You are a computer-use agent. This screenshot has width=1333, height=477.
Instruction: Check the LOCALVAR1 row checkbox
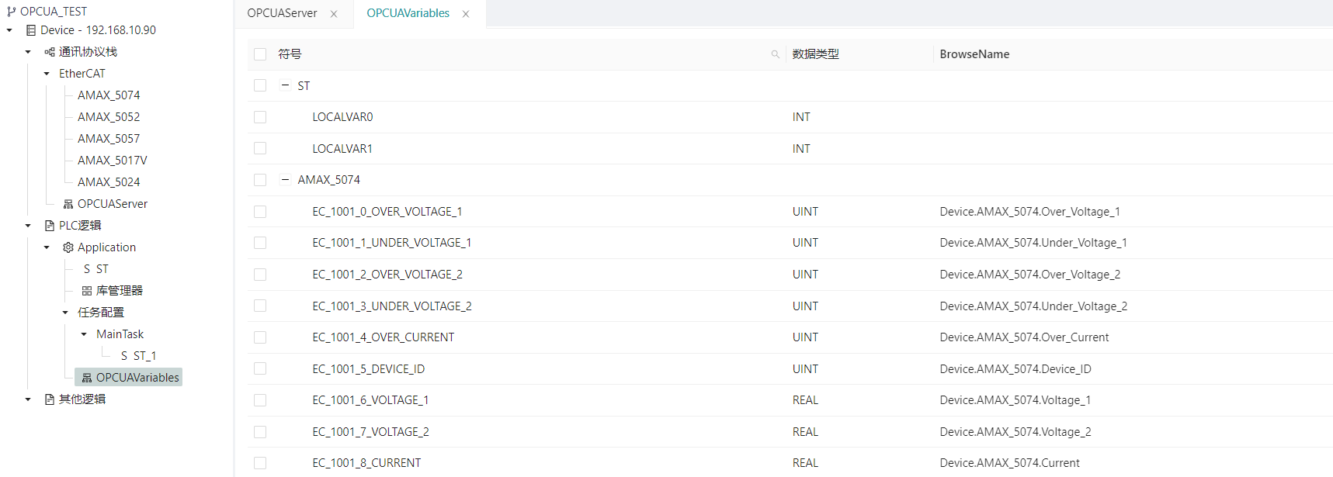[x=260, y=148]
